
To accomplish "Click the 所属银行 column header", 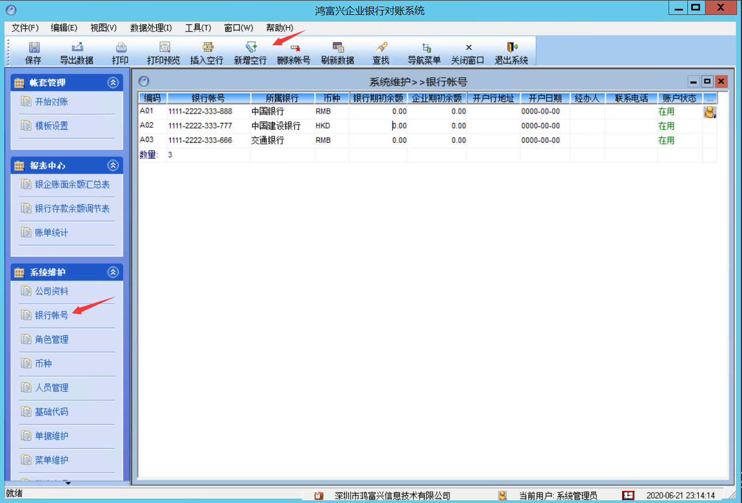I will tap(283, 98).
